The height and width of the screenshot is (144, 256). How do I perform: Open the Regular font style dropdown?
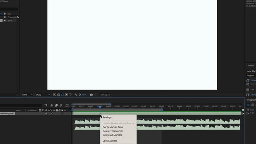pos(251,76)
